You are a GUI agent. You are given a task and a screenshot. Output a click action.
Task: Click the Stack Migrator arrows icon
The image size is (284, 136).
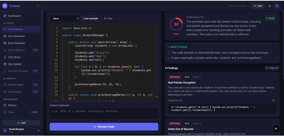coord(5,50)
